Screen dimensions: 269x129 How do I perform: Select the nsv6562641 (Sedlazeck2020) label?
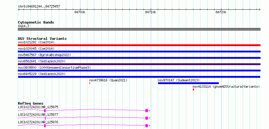tap(42, 61)
